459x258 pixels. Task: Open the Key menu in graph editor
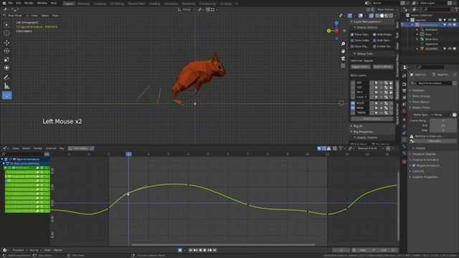pos(62,148)
